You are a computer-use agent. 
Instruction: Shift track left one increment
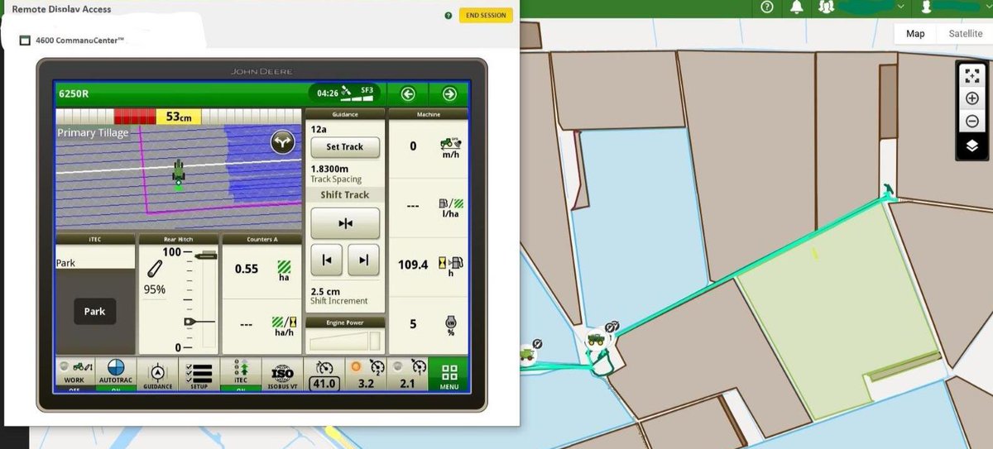tap(327, 260)
